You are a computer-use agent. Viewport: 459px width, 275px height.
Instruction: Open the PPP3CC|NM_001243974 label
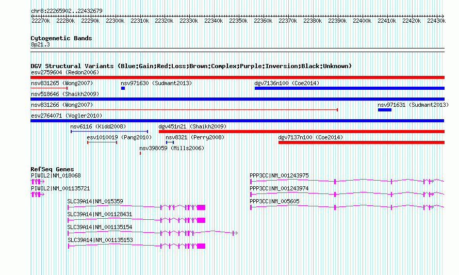point(279,189)
